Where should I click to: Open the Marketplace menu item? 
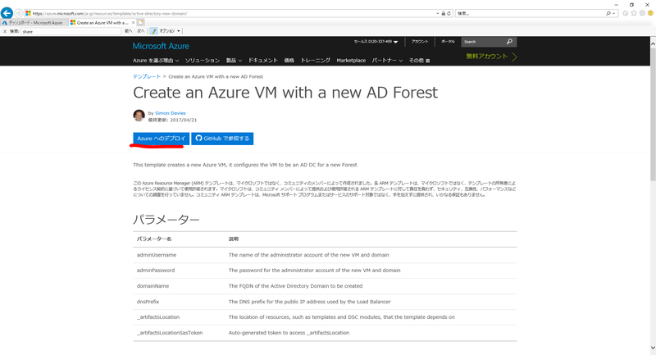[351, 61]
